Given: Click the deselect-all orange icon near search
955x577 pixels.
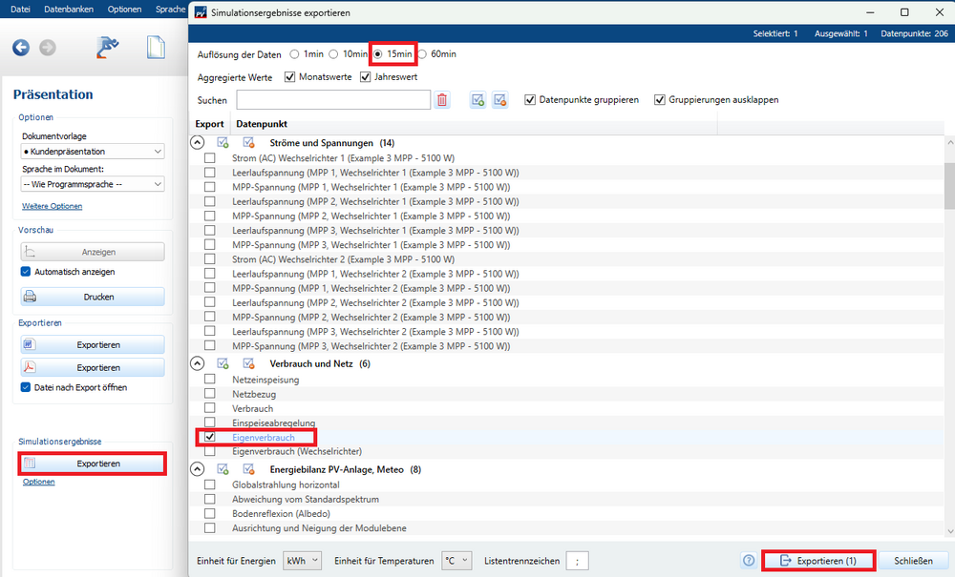Looking at the screenshot, I should click(x=499, y=100).
